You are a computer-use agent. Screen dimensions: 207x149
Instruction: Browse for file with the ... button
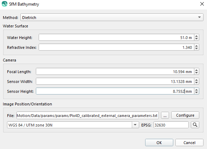(165, 115)
